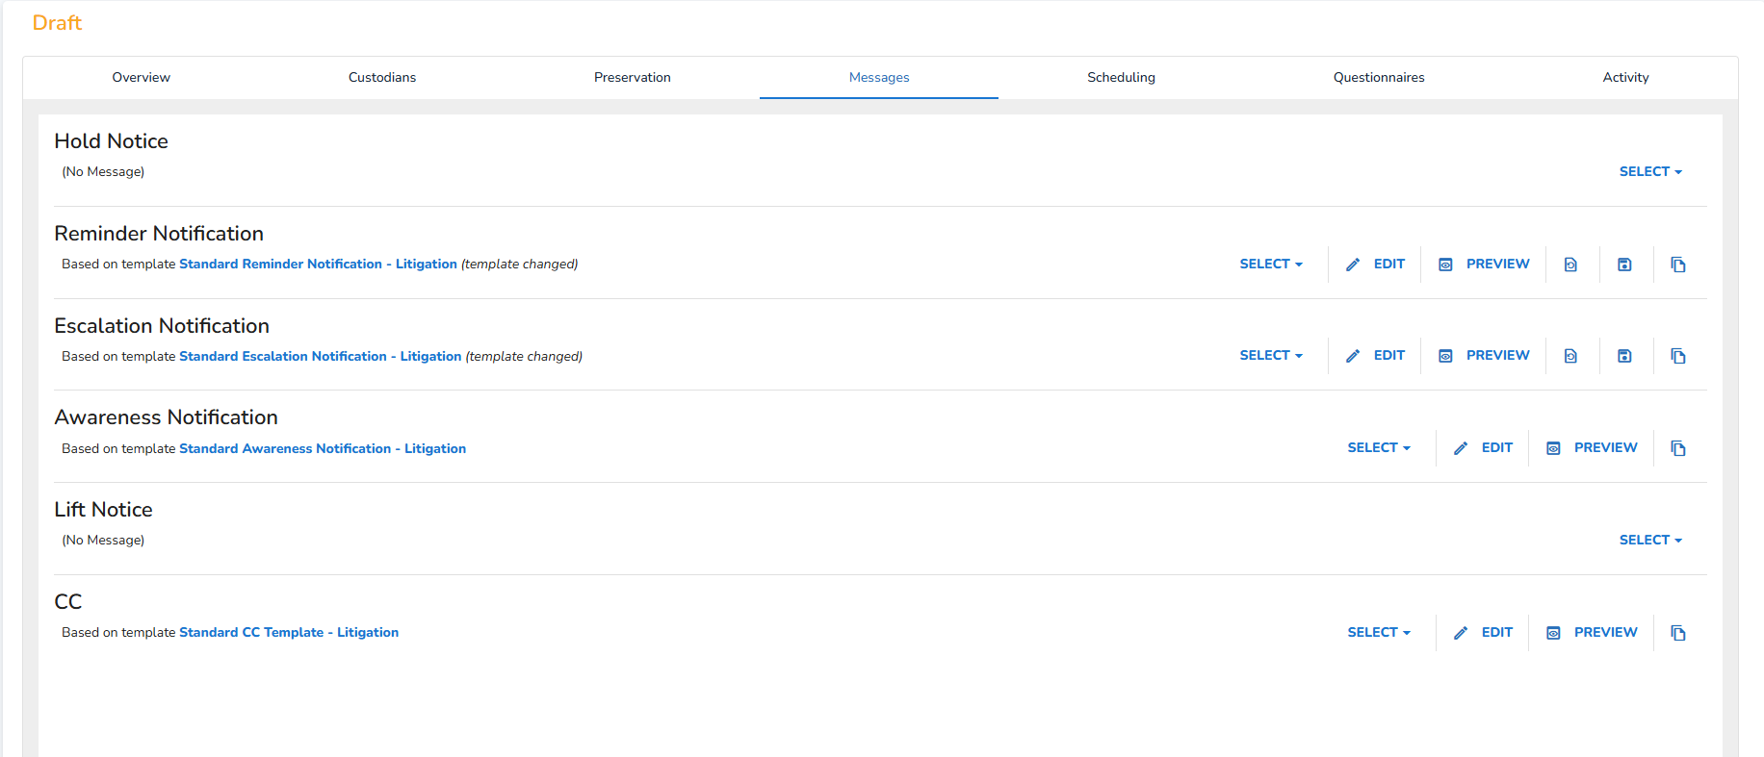Click the save icon in Escalation Notification row
The image size is (1764, 757).
point(1624,356)
